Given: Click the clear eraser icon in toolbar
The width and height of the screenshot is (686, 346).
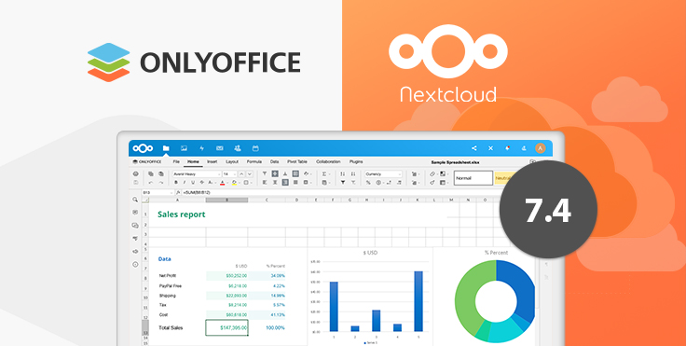Looking at the screenshot, I should pos(432,173).
